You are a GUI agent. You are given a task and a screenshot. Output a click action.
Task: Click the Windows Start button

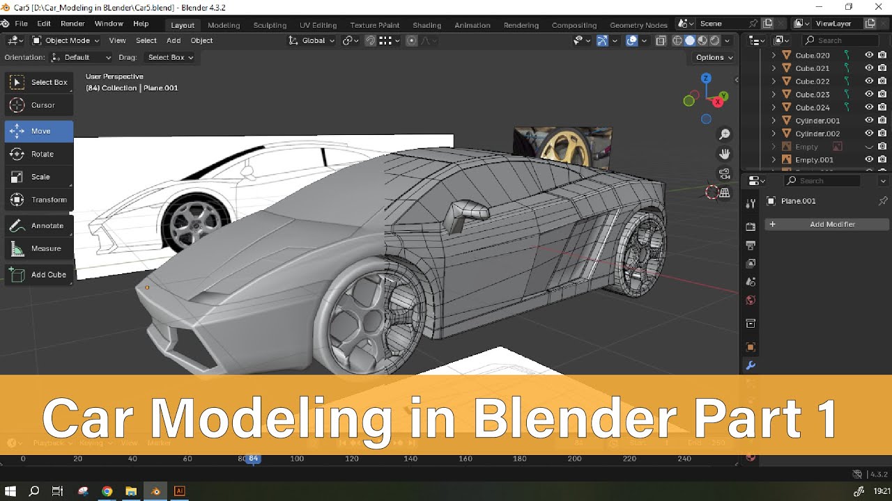[10, 491]
